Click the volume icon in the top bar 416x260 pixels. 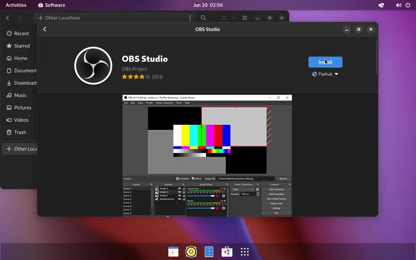tap(398, 5)
